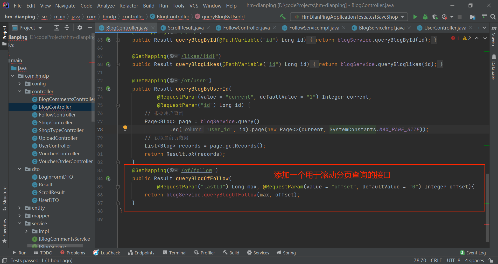Collapse the com.hmdp package
Viewport: 498px width, 264px height.
[13, 76]
